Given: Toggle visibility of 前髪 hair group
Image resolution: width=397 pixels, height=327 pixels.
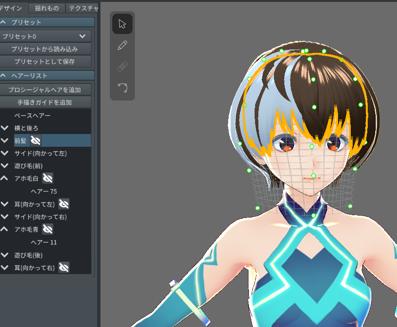Looking at the screenshot, I should pos(35,140).
